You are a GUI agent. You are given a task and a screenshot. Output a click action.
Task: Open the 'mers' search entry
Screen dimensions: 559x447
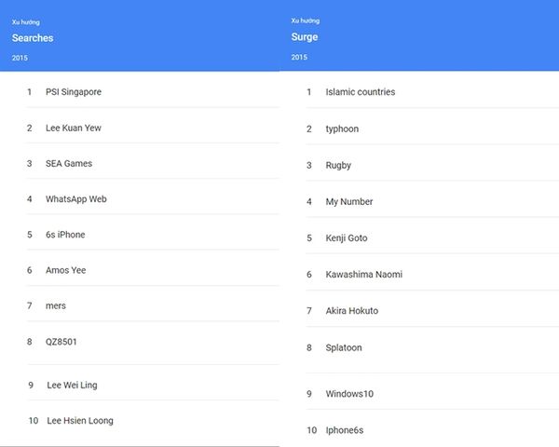[x=56, y=305]
